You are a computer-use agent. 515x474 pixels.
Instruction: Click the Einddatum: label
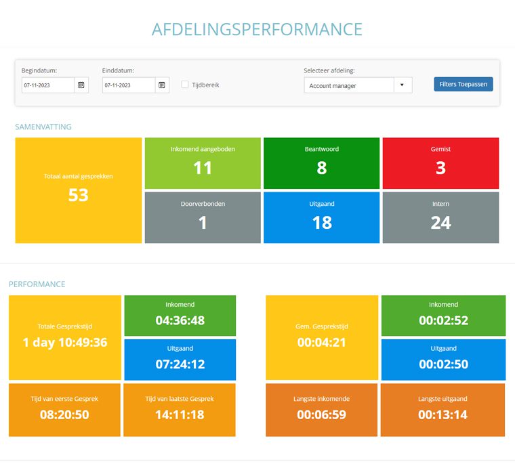118,70
